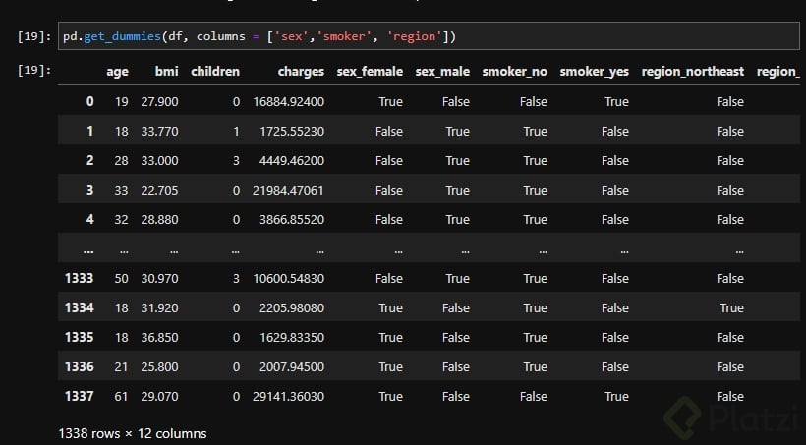Select row index 0 label
Viewport: 806px width, 445px height.
click(90, 101)
